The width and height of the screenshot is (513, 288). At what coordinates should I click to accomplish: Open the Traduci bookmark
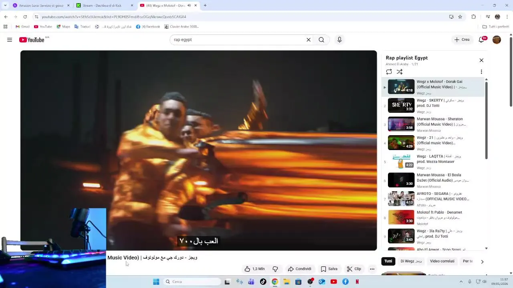tap(82, 27)
